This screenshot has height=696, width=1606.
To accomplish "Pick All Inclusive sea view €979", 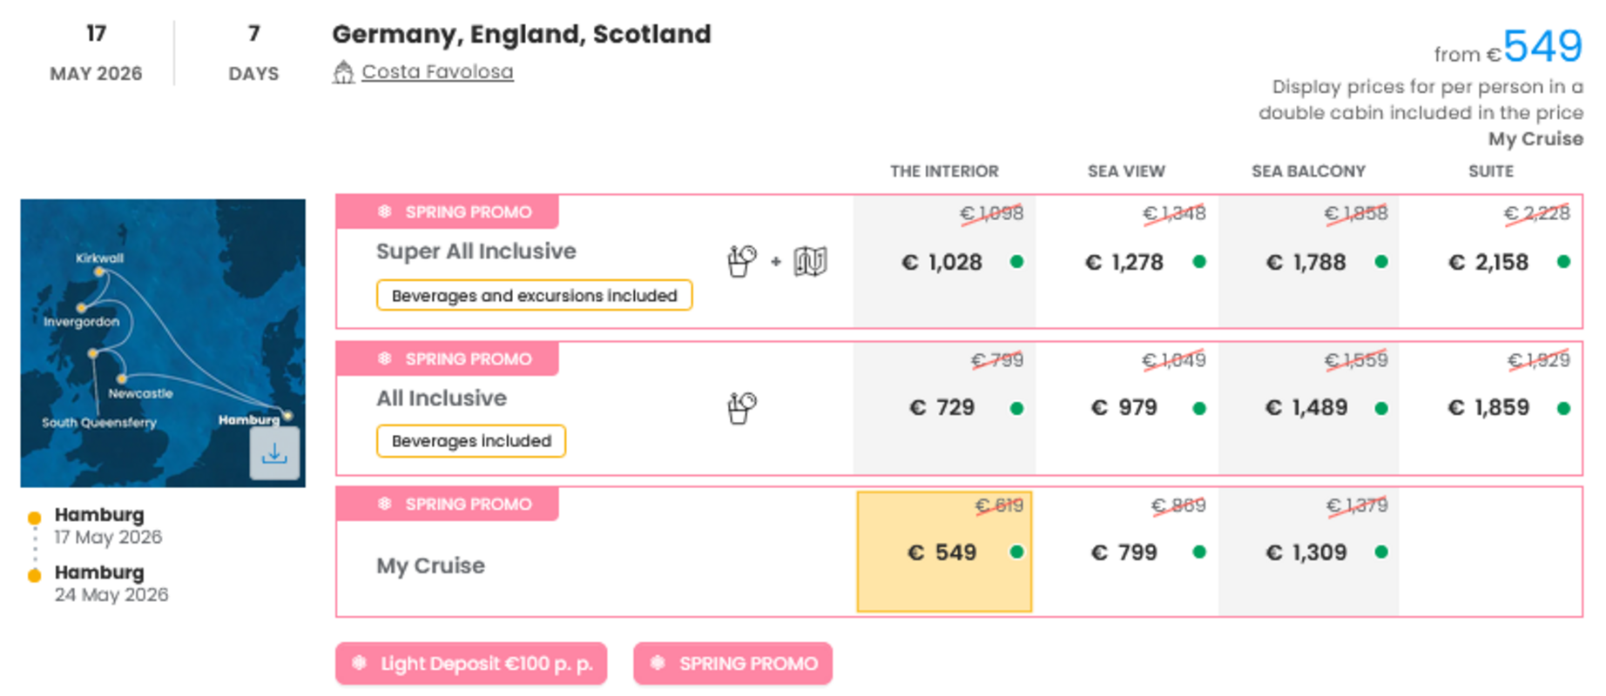I will [1125, 407].
